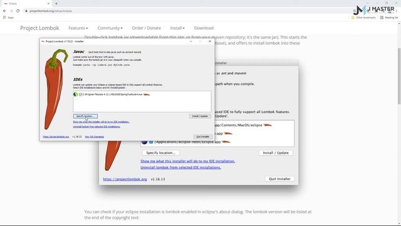The height and width of the screenshot is (226, 401).
Task: Expand the Features menu
Action: pos(78,28)
